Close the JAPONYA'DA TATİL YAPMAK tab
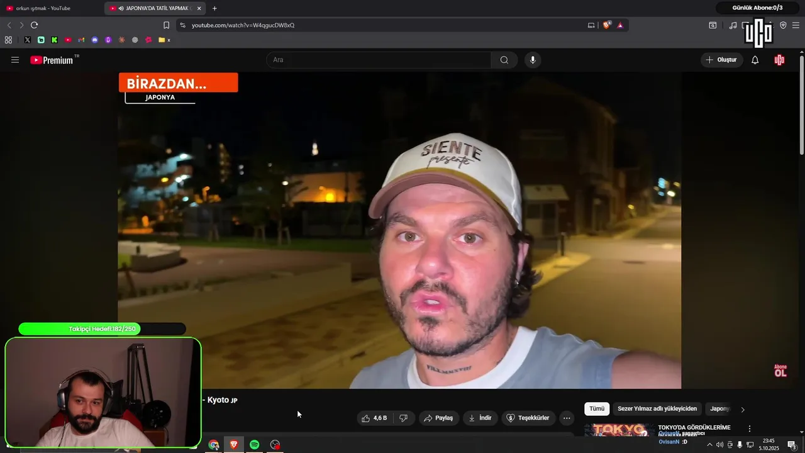This screenshot has height=453, width=805. coord(199,8)
